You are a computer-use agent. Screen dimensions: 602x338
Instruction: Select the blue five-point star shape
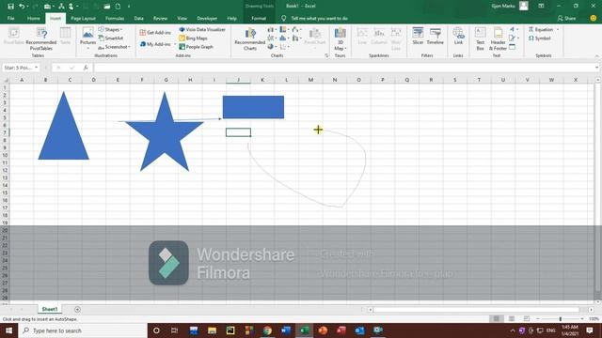pos(165,134)
